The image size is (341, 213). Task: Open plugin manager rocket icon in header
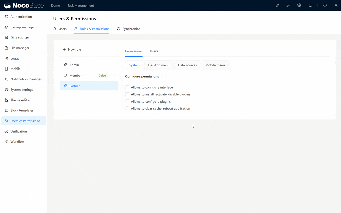pos(288,5)
